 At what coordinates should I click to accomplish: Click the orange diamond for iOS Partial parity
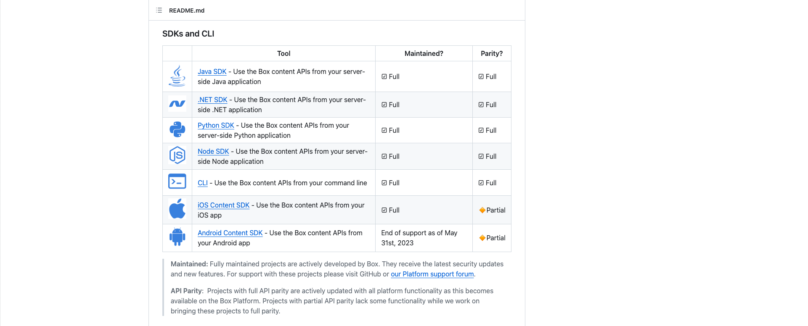click(482, 210)
